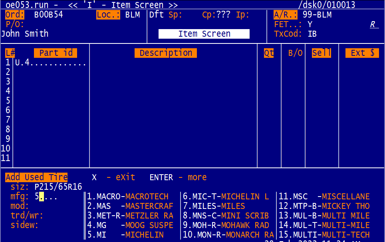Click the Description column header
This screenshot has width=385, height=242.
(x=166, y=53)
